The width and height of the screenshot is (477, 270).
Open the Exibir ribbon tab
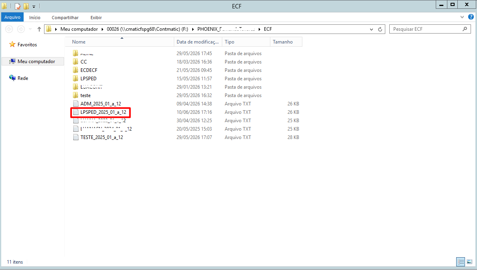(x=96, y=18)
